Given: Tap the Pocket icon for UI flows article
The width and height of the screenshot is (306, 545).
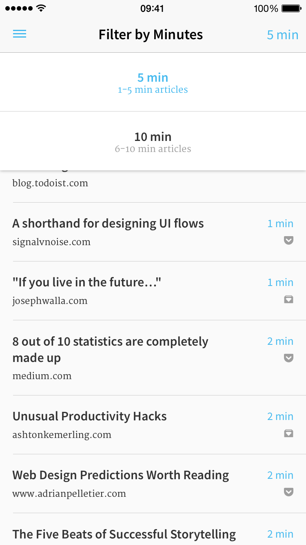Looking at the screenshot, I should point(289,240).
